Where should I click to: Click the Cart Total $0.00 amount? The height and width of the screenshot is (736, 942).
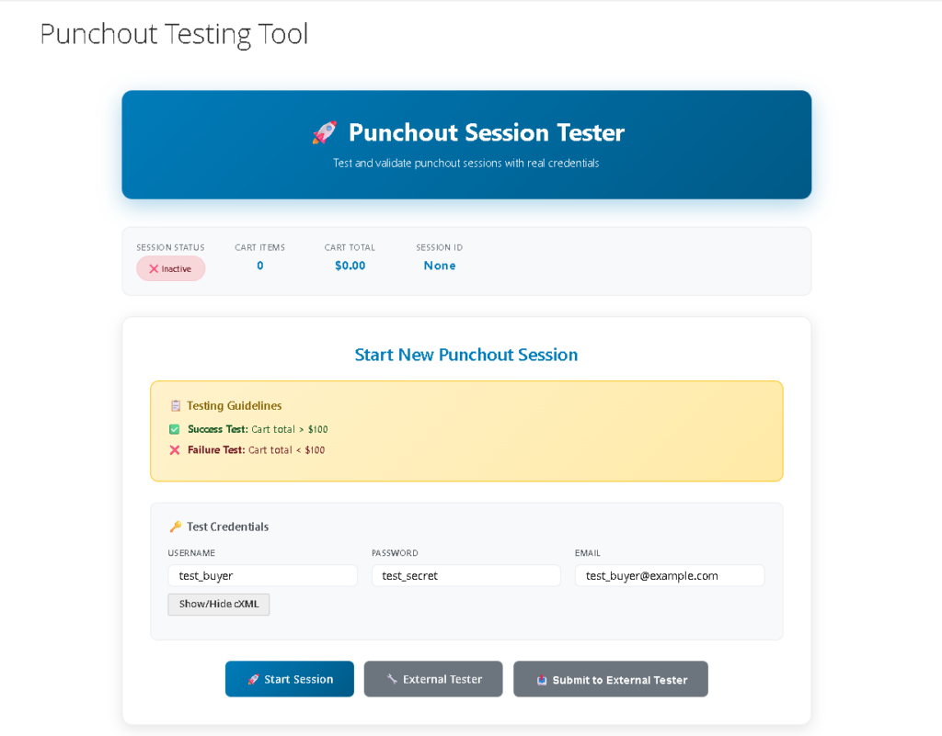[x=350, y=266]
